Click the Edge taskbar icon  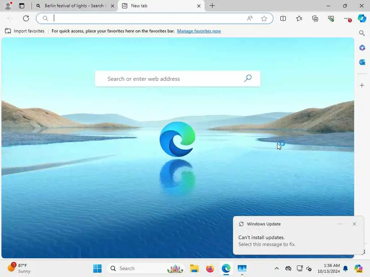tap(226, 268)
